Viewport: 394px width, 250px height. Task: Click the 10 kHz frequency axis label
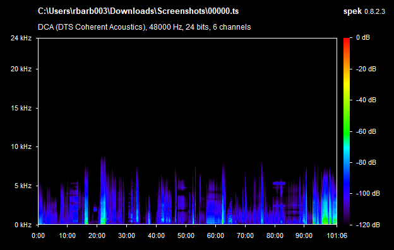pos(21,146)
